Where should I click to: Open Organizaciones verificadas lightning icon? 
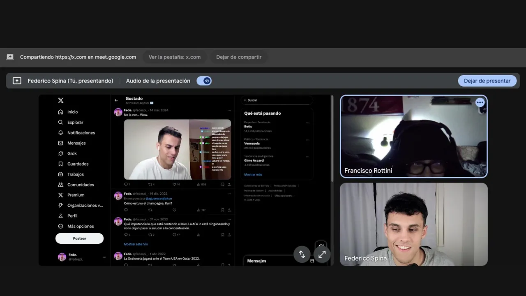(60, 205)
